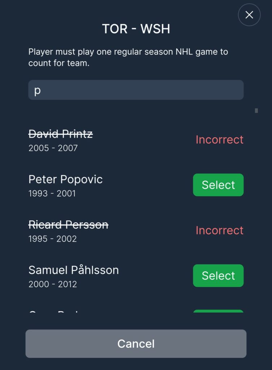Click the crossed-out David Printz name
Screen dimensions: 272x370
tap(61, 134)
